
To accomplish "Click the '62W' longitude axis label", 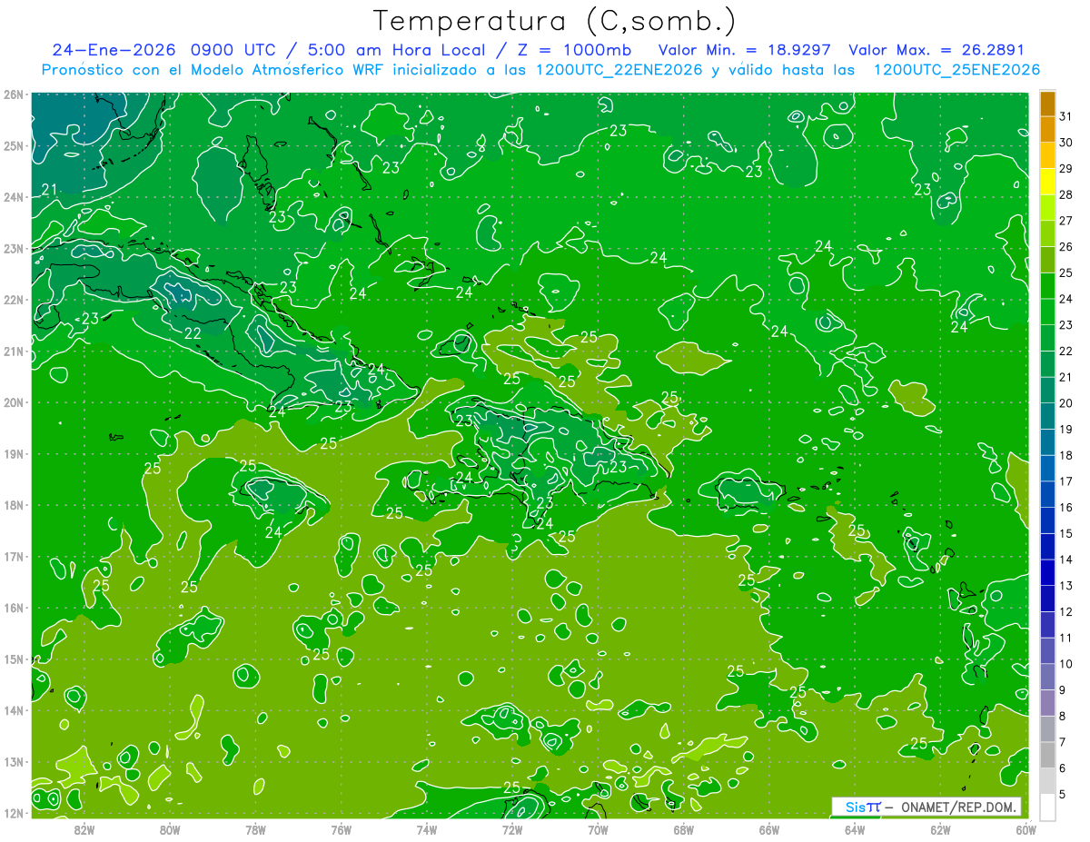I will coord(940,829).
